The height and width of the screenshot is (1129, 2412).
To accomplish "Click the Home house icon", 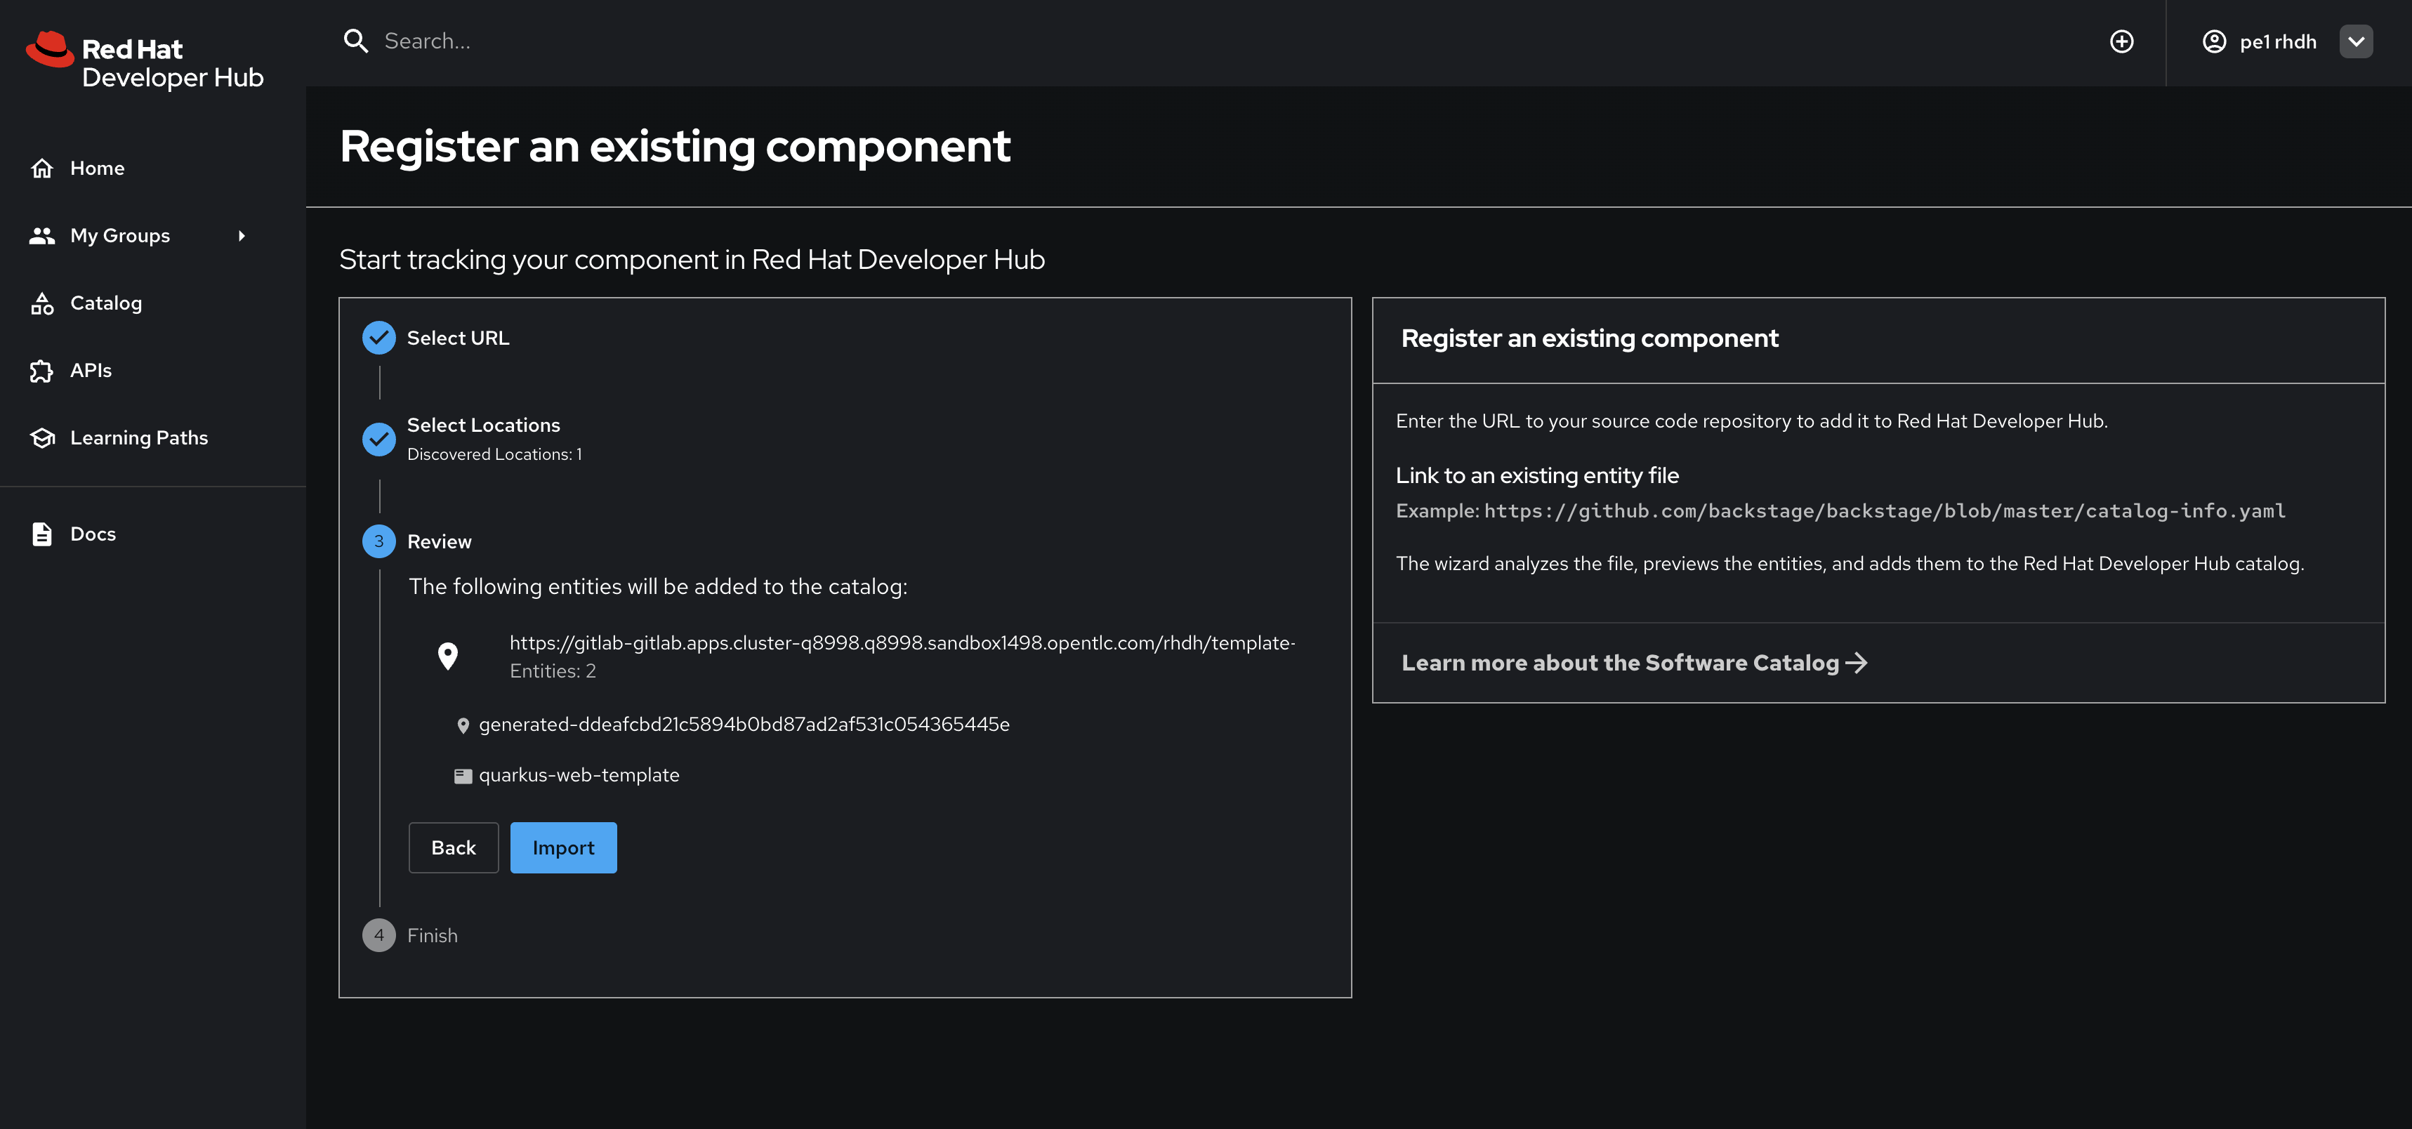I will tap(42, 169).
